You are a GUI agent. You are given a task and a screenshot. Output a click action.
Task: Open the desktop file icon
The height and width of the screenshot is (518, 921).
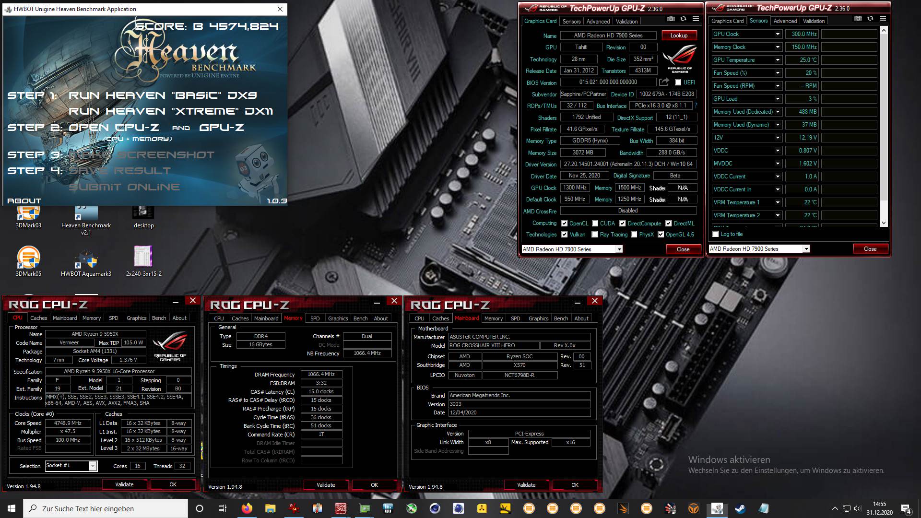(x=143, y=216)
